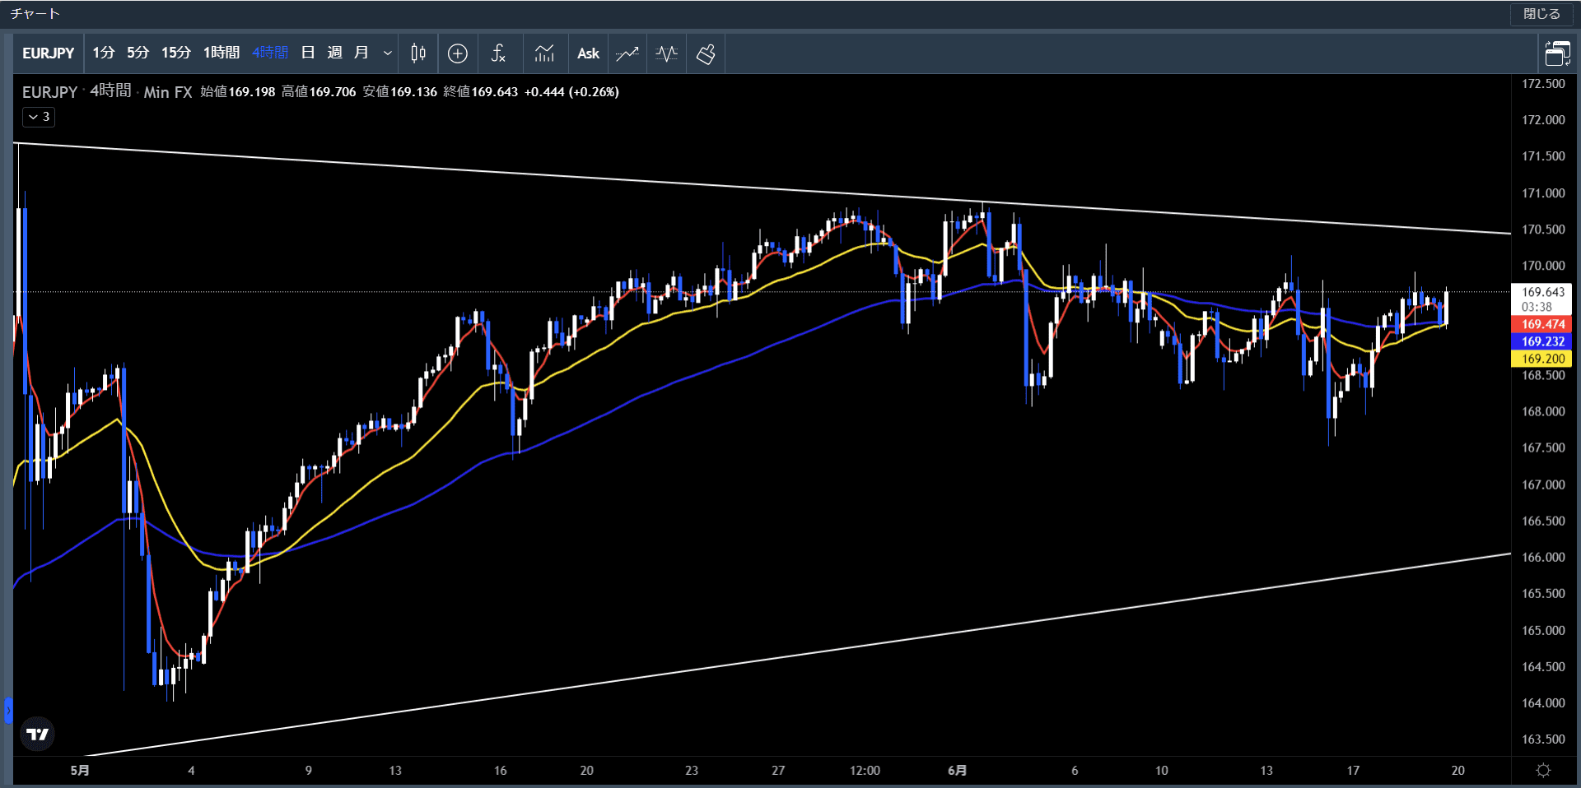Switch to the 月 monthly timeframe
The width and height of the screenshot is (1581, 788).
point(361,53)
